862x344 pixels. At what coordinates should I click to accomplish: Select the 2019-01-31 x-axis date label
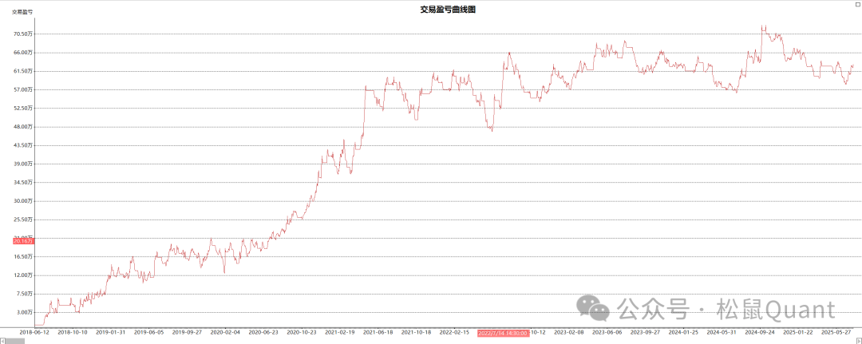110,332
